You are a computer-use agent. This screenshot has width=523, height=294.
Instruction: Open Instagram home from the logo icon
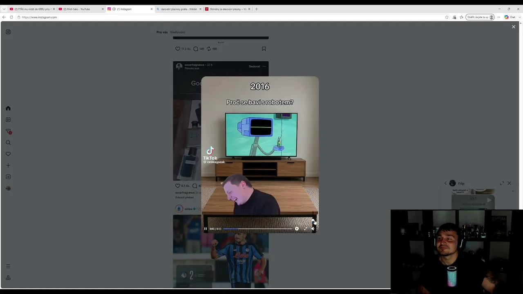[8, 32]
